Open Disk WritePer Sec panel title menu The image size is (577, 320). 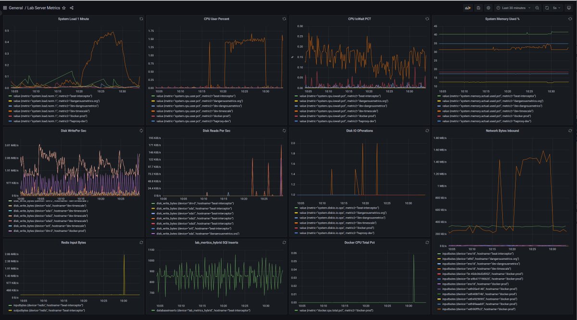point(74,130)
